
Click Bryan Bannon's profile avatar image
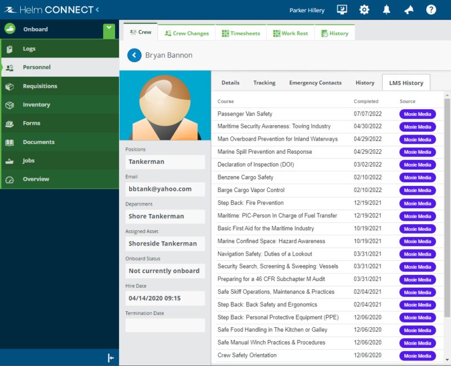tap(165, 106)
